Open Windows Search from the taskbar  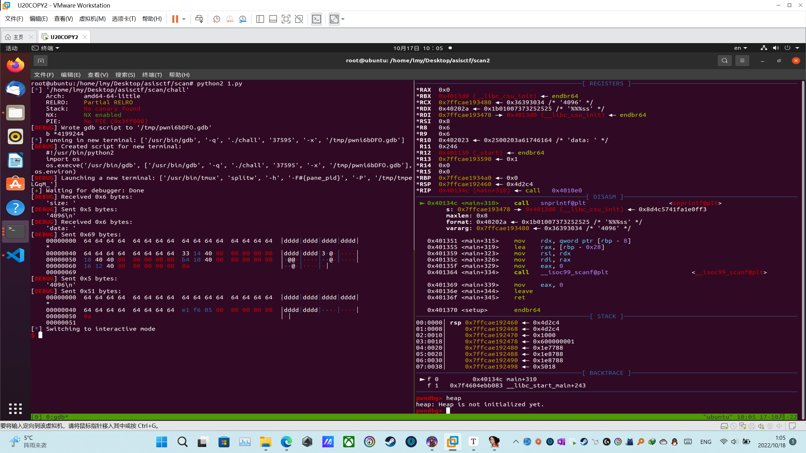[x=182, y=442]
